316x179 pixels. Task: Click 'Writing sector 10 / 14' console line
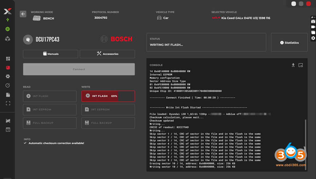pyautogui.click(x=192, y=167)
